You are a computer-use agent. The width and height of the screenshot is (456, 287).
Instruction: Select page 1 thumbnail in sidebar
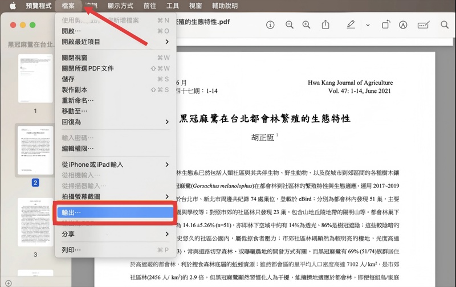(x=35, y=79)
